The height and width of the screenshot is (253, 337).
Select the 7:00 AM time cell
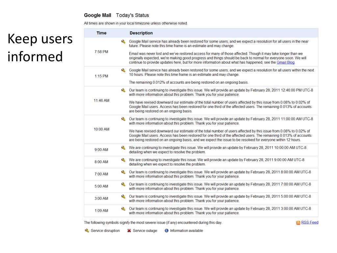click(x=101, y=174)
